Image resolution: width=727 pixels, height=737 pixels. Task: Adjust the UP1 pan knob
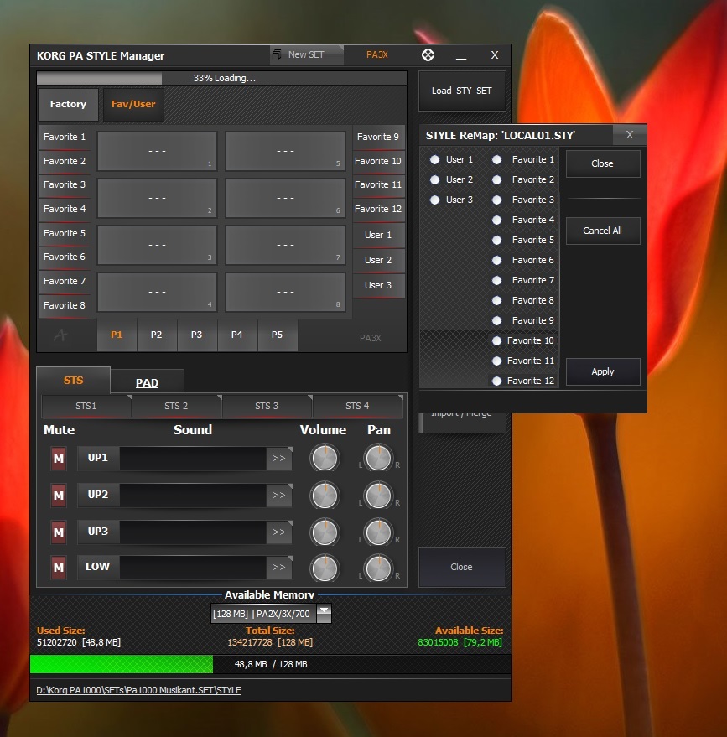point(378,459)
